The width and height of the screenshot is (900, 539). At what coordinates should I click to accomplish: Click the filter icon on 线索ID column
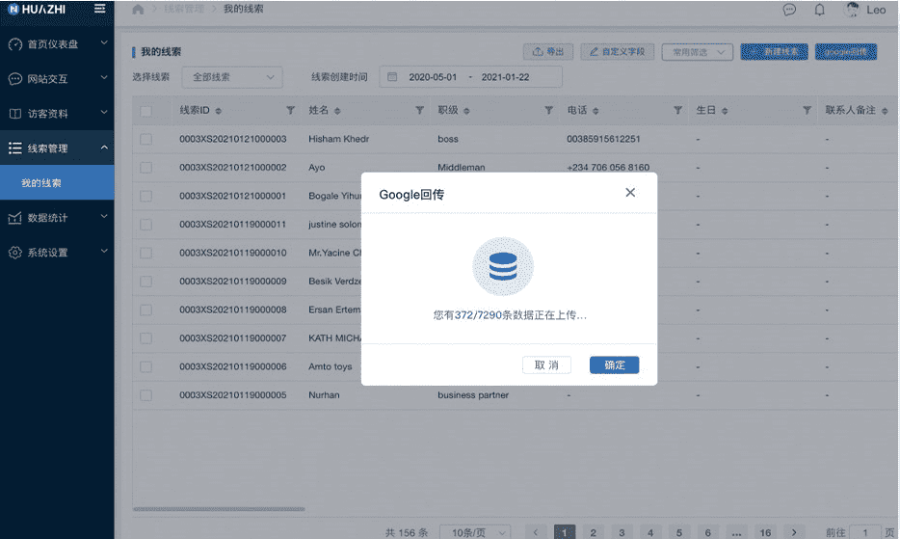pyautogui.click(x=291, y=111)
